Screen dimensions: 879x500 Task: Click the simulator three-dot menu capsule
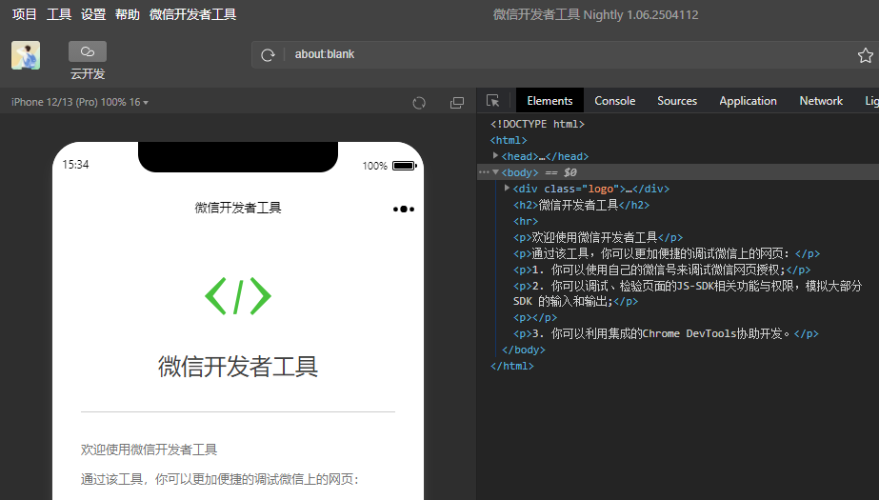pyautogui.click(x=404, y=210)
